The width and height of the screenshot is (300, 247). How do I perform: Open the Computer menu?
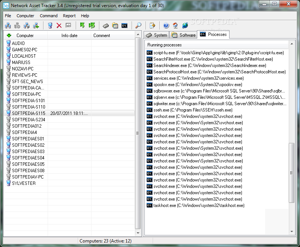[x=25, y=16]
